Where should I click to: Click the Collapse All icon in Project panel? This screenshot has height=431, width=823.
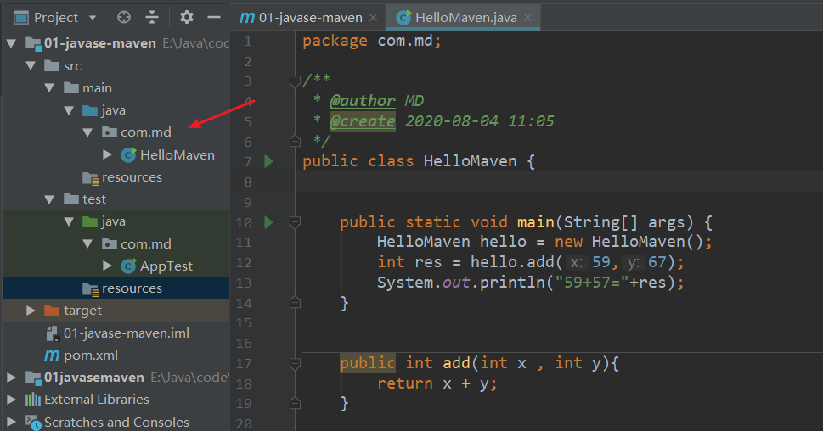152,17
